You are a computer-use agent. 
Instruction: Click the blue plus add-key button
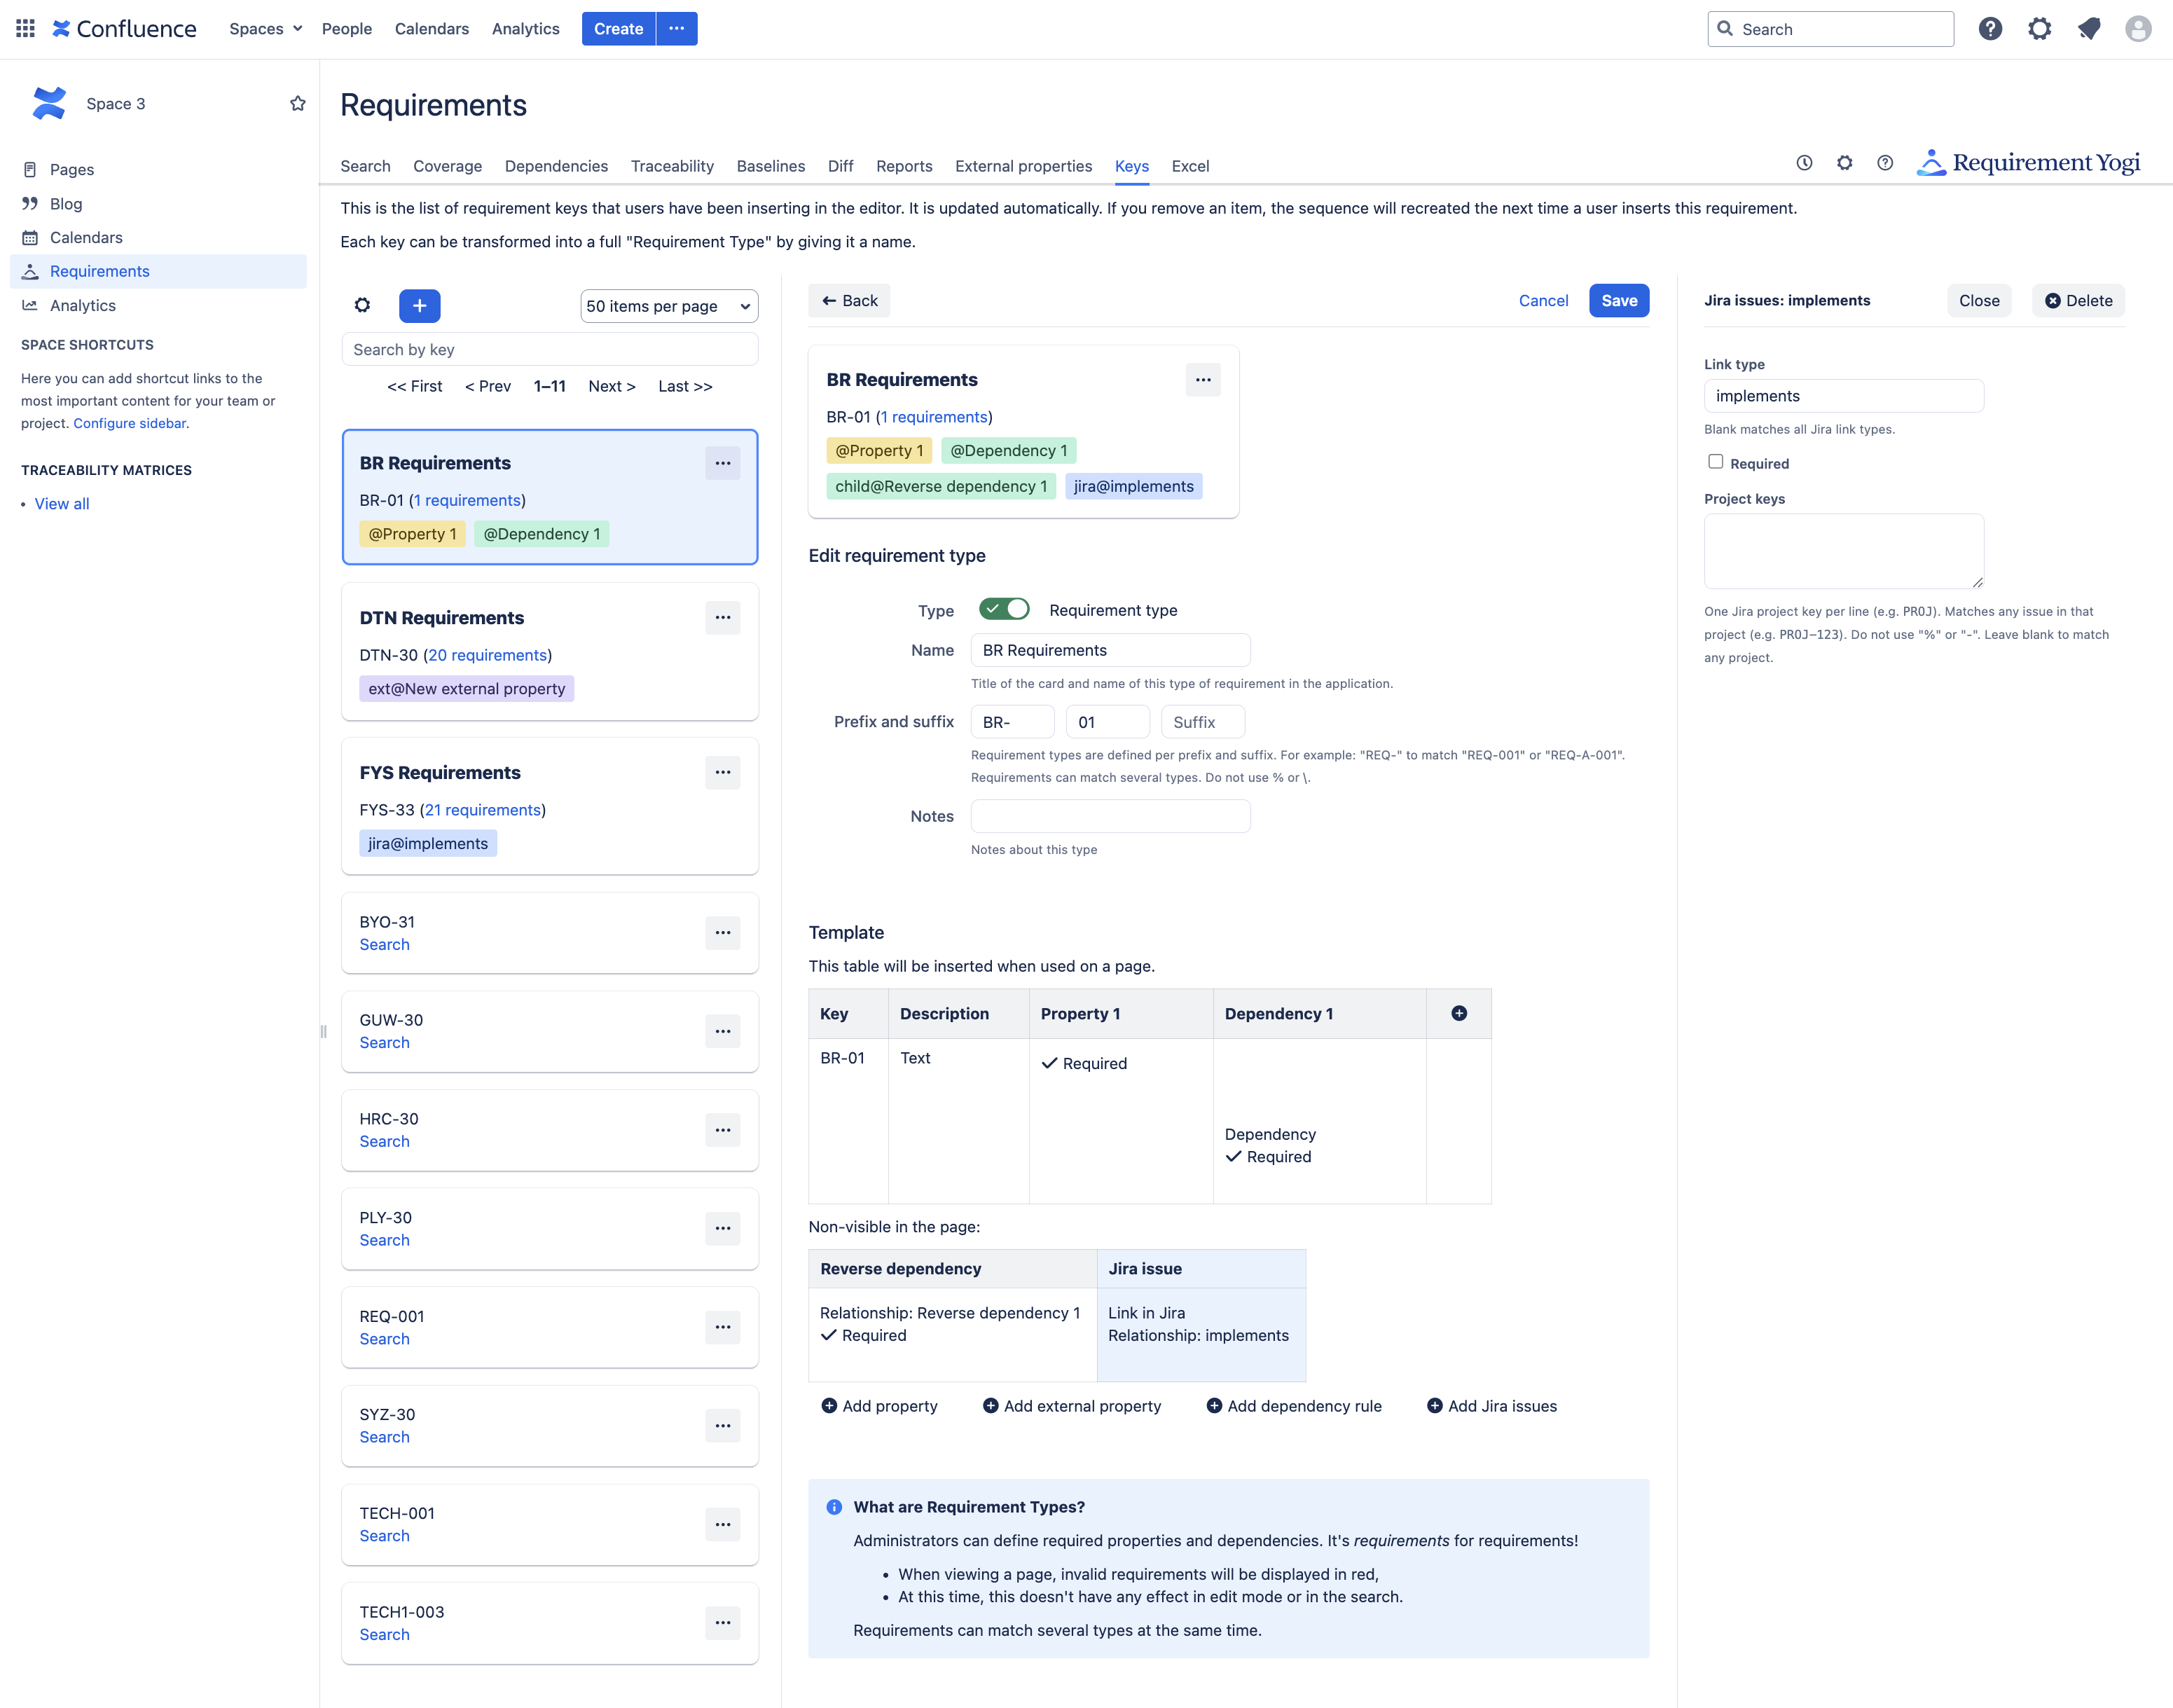[419, 306]
